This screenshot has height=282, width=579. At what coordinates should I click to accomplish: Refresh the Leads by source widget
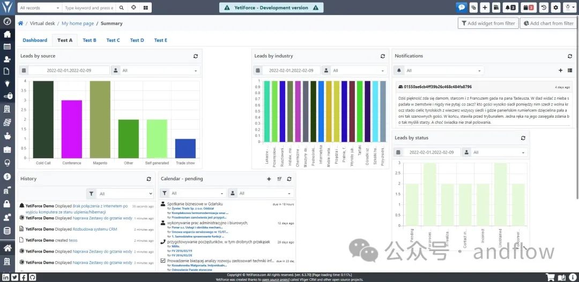click(195, 56)
